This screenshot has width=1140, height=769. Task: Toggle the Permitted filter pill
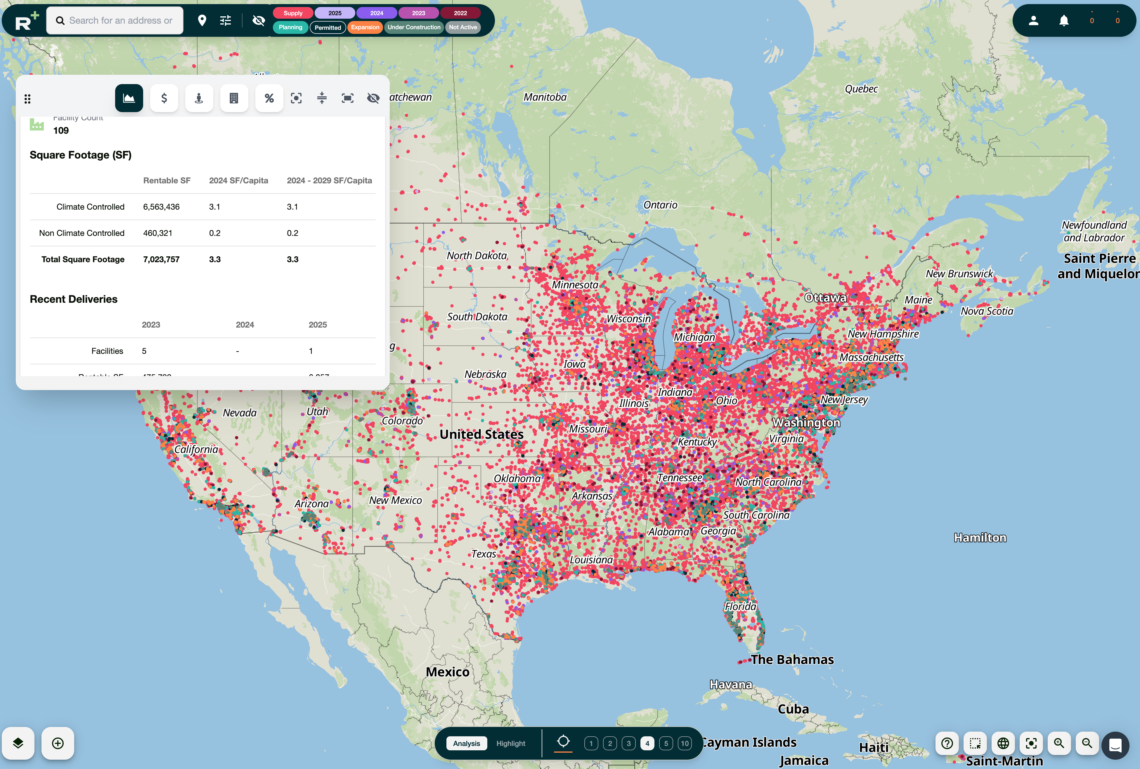click(x=327, y=27)
